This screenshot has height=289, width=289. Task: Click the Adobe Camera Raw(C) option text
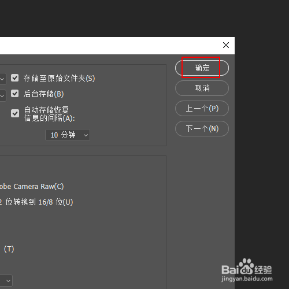[32, 187]
